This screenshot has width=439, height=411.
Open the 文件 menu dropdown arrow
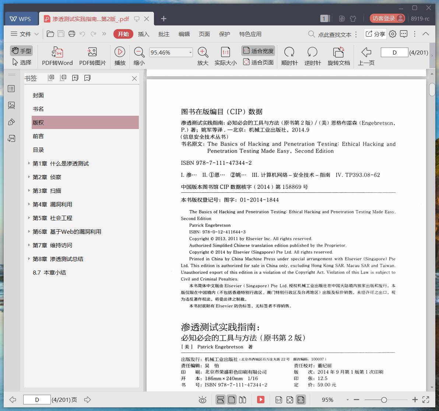[37, 34]
